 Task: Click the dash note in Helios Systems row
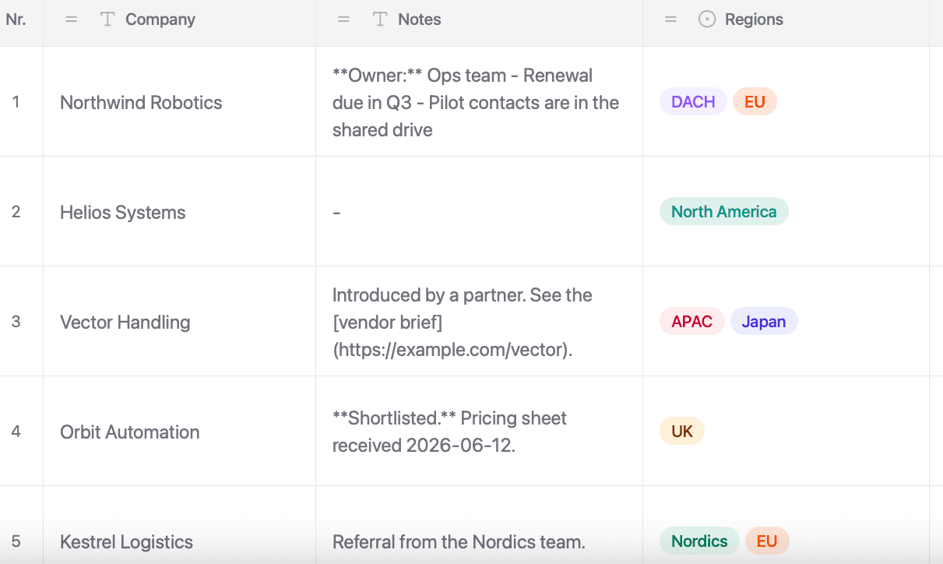(336, 212)
